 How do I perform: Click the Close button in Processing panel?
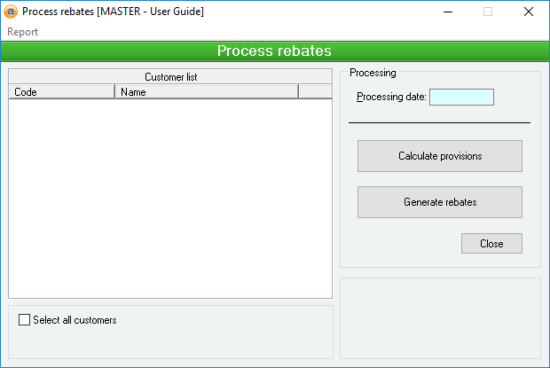pos(491,244)
